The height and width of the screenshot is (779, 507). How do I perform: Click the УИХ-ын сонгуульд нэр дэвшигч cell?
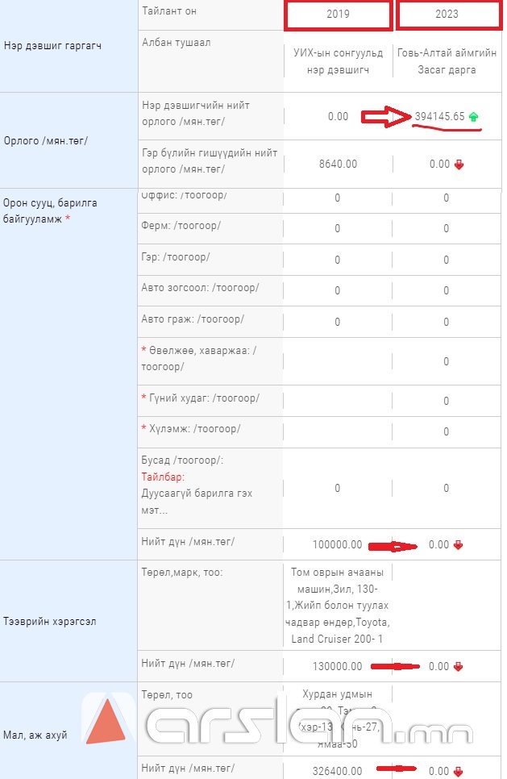tap(338, 60)
